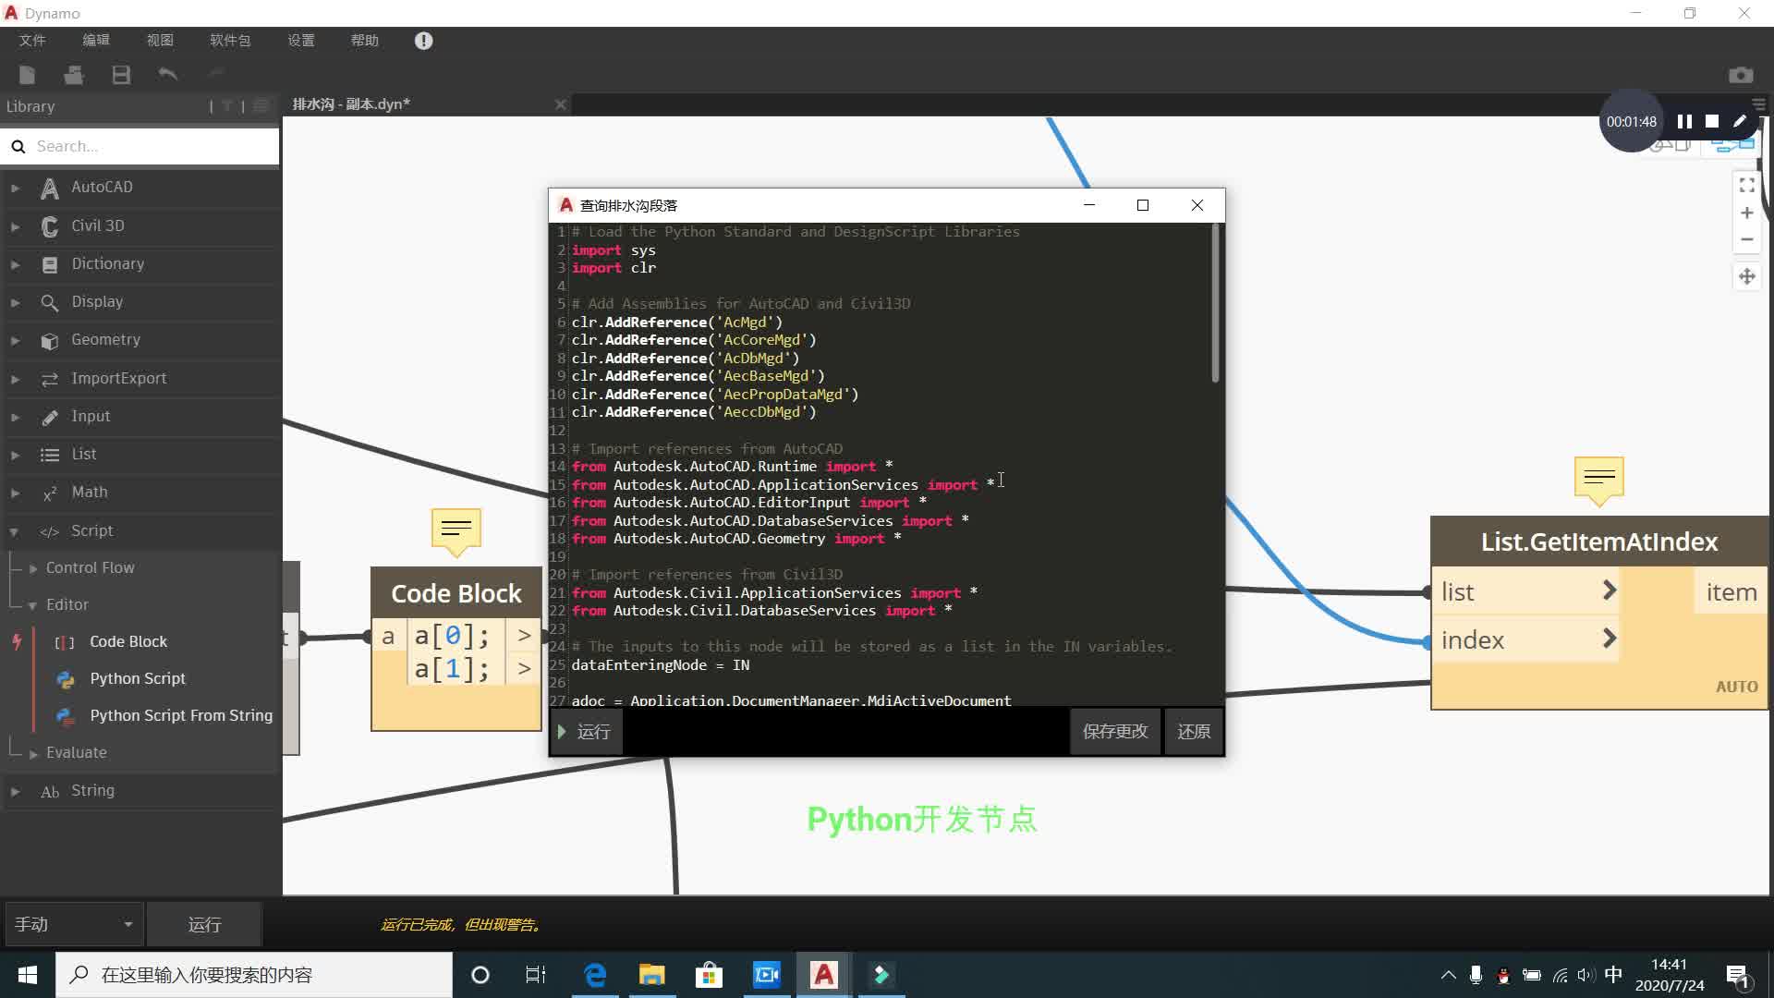Image resolution: width=1774 pixels, height=998 pixels.
Task: Undo the last action
Action: click(167, 75)
